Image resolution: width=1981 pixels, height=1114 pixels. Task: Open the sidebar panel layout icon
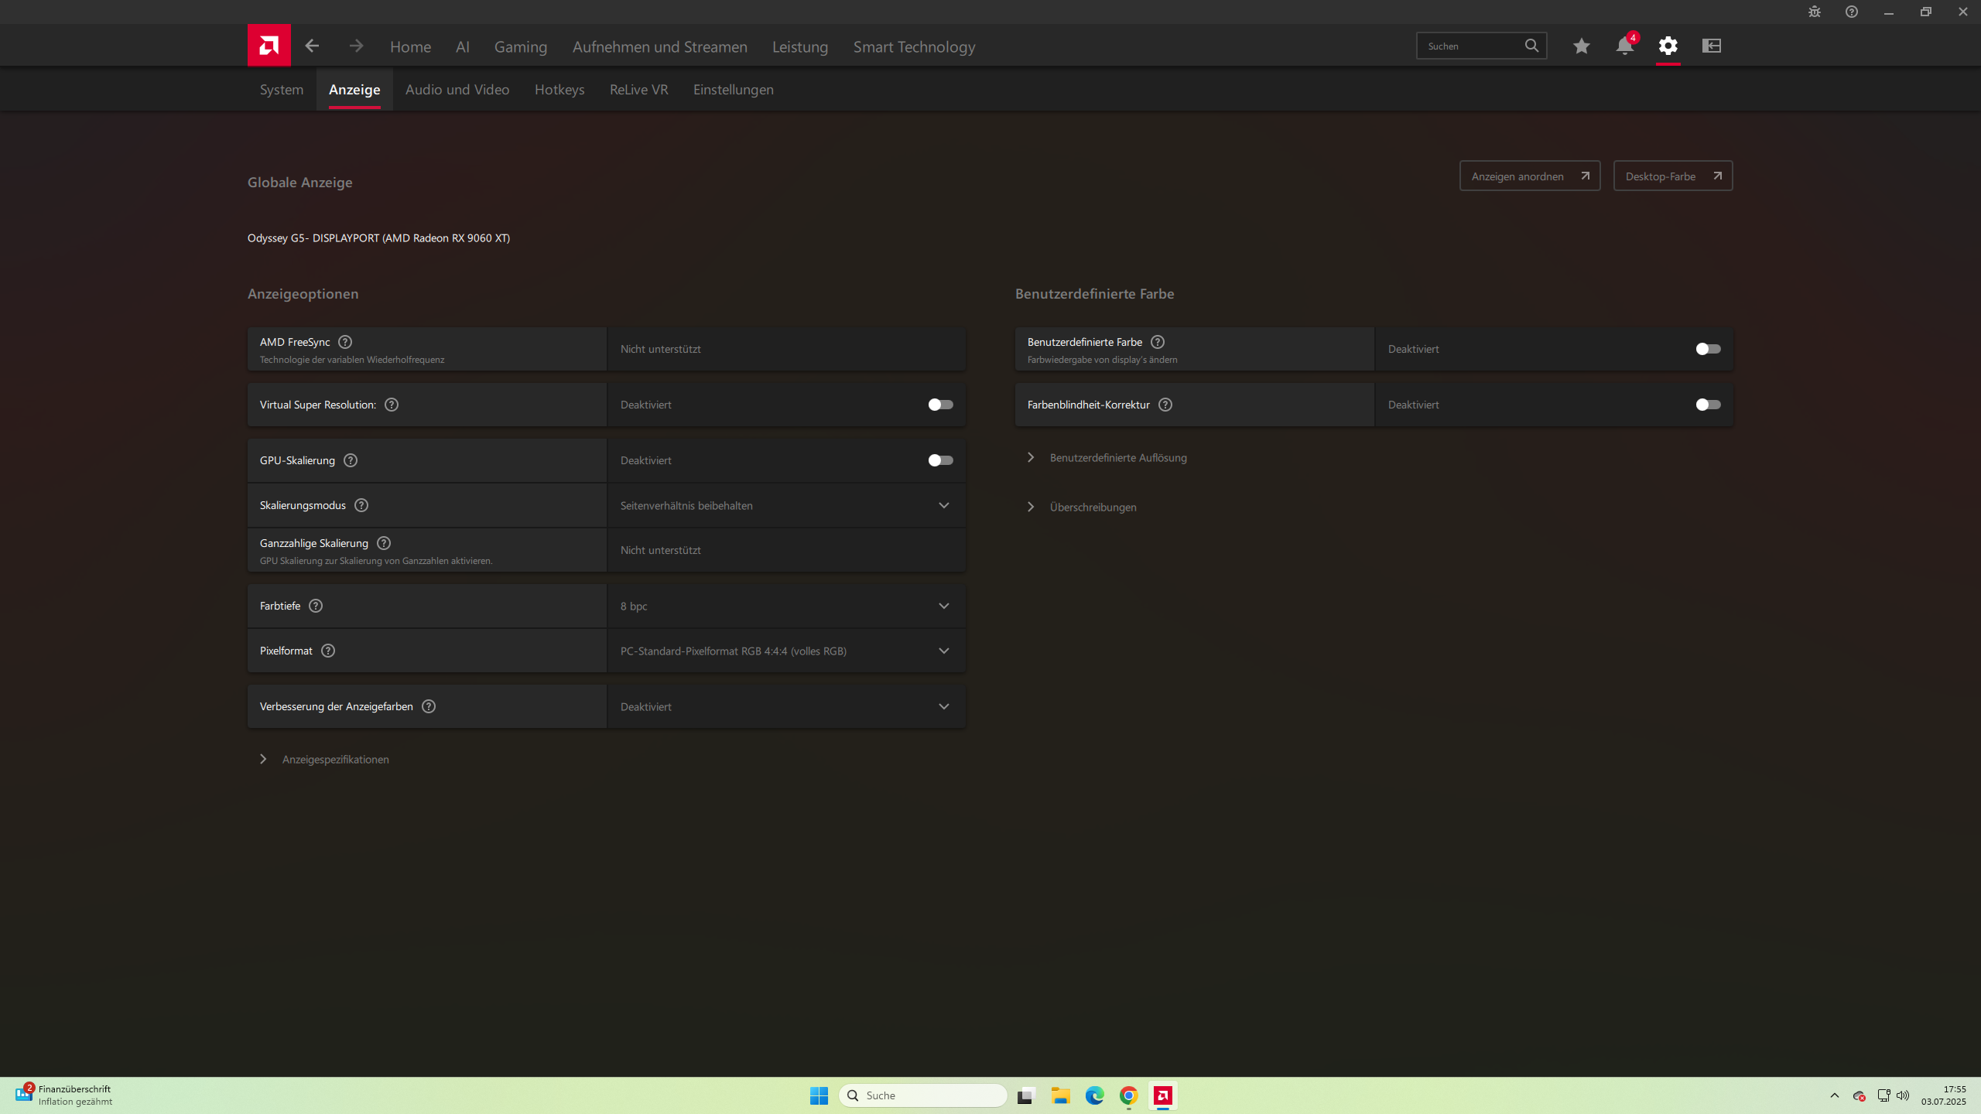1711,46
